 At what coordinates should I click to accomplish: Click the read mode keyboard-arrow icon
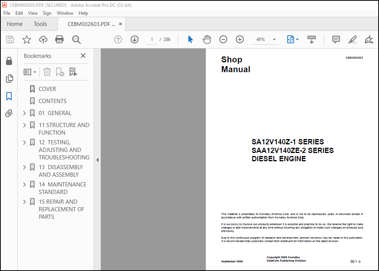click(x=312, y=39)
